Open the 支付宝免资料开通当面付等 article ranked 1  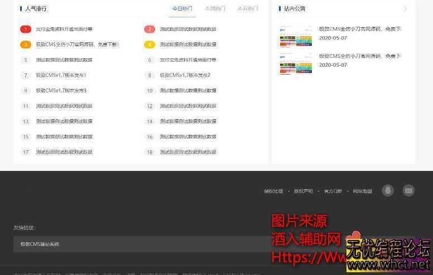coord(64,30)
